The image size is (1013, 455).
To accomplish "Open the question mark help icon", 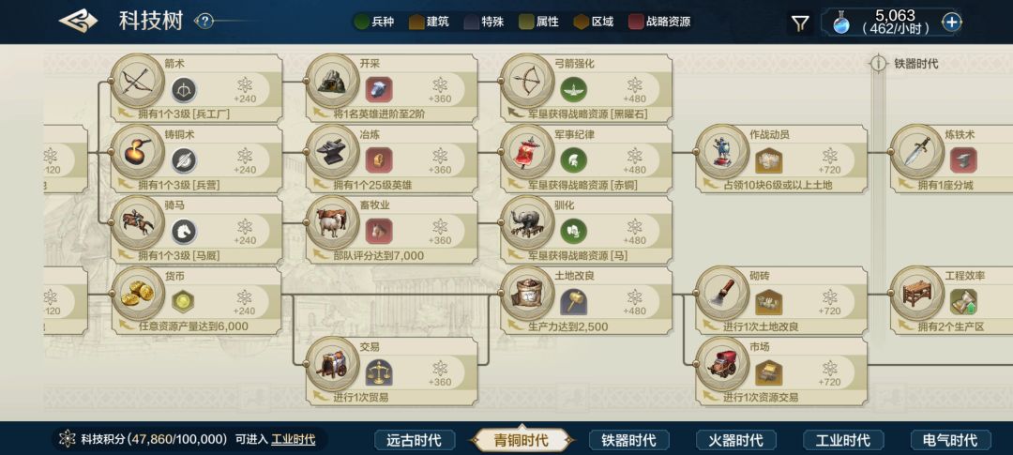I will (x=204, y=22).
